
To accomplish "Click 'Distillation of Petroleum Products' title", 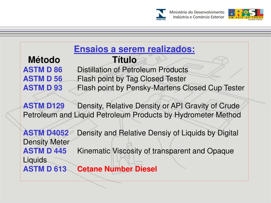I will [x=133, y=70].
